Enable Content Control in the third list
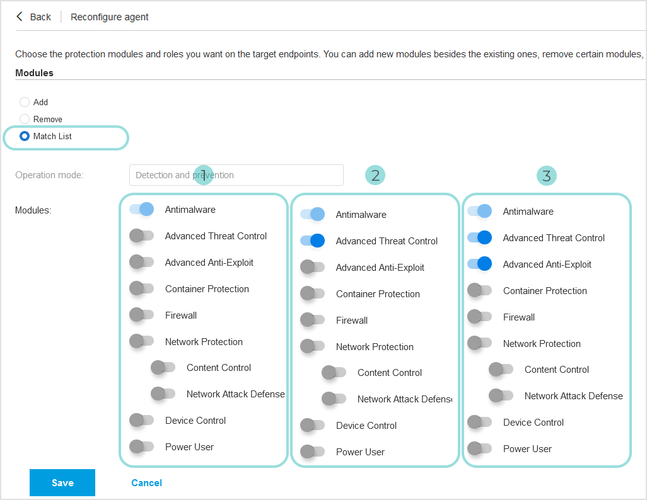This screenshot has height=500, width=647. [501, 370]
